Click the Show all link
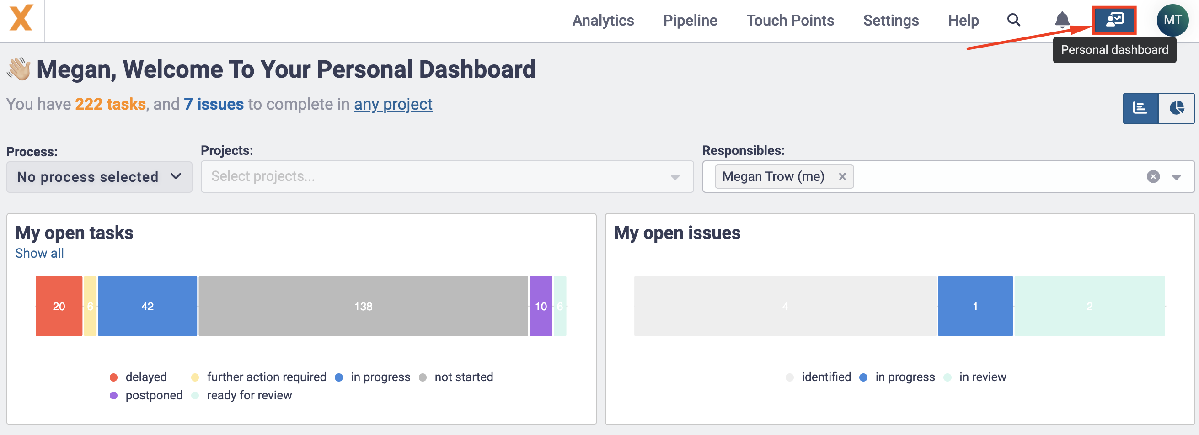The height and width of the screenshot is (435, 1199). (39, 253)
